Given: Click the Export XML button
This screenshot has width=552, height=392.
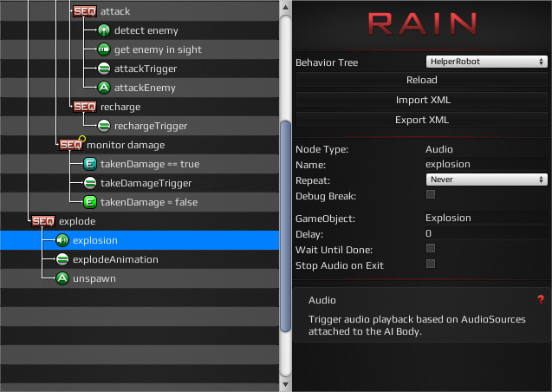Looking at the screenshot, I should (422, 120).
